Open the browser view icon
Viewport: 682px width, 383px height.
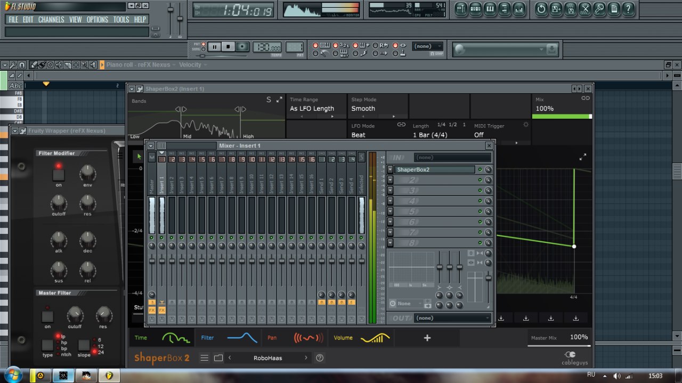tap(504, 9)
